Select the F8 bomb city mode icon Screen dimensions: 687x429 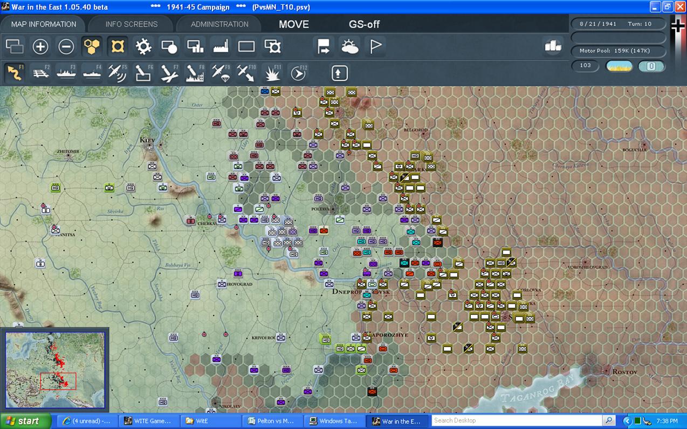(x=195, y=73)
